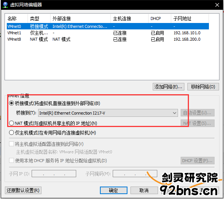Click the 子网地址 column header
224x199 pixels.
(190, 18)
